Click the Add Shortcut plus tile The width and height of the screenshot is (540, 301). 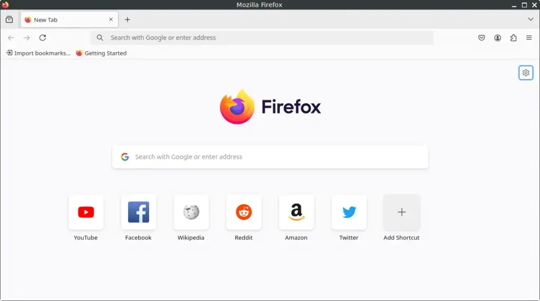(401, 212)
